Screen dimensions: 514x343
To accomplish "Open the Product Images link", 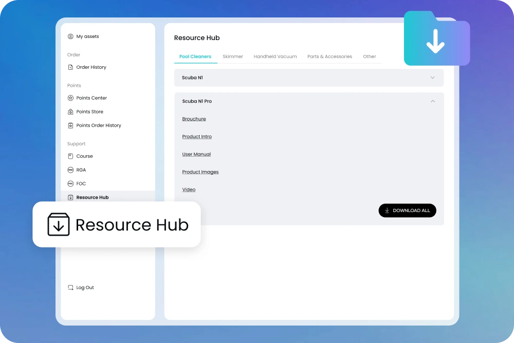I will pyautogui.click(x=200, y=172).
